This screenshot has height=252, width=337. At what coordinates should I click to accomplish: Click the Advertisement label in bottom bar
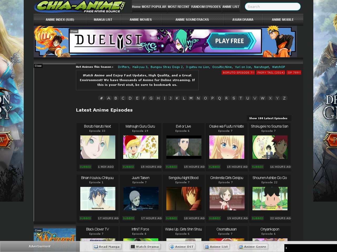[40, 246]
